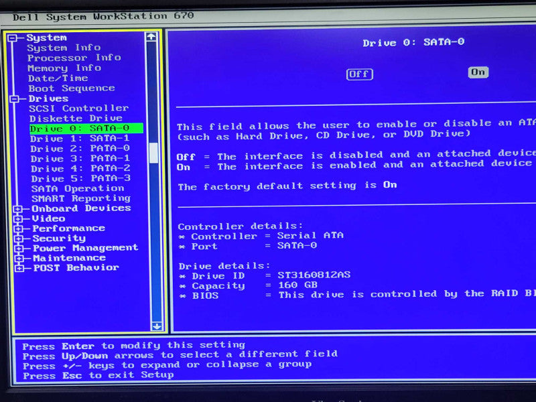Click the tree panel scrollbar thumb

(x=154, y=153)
